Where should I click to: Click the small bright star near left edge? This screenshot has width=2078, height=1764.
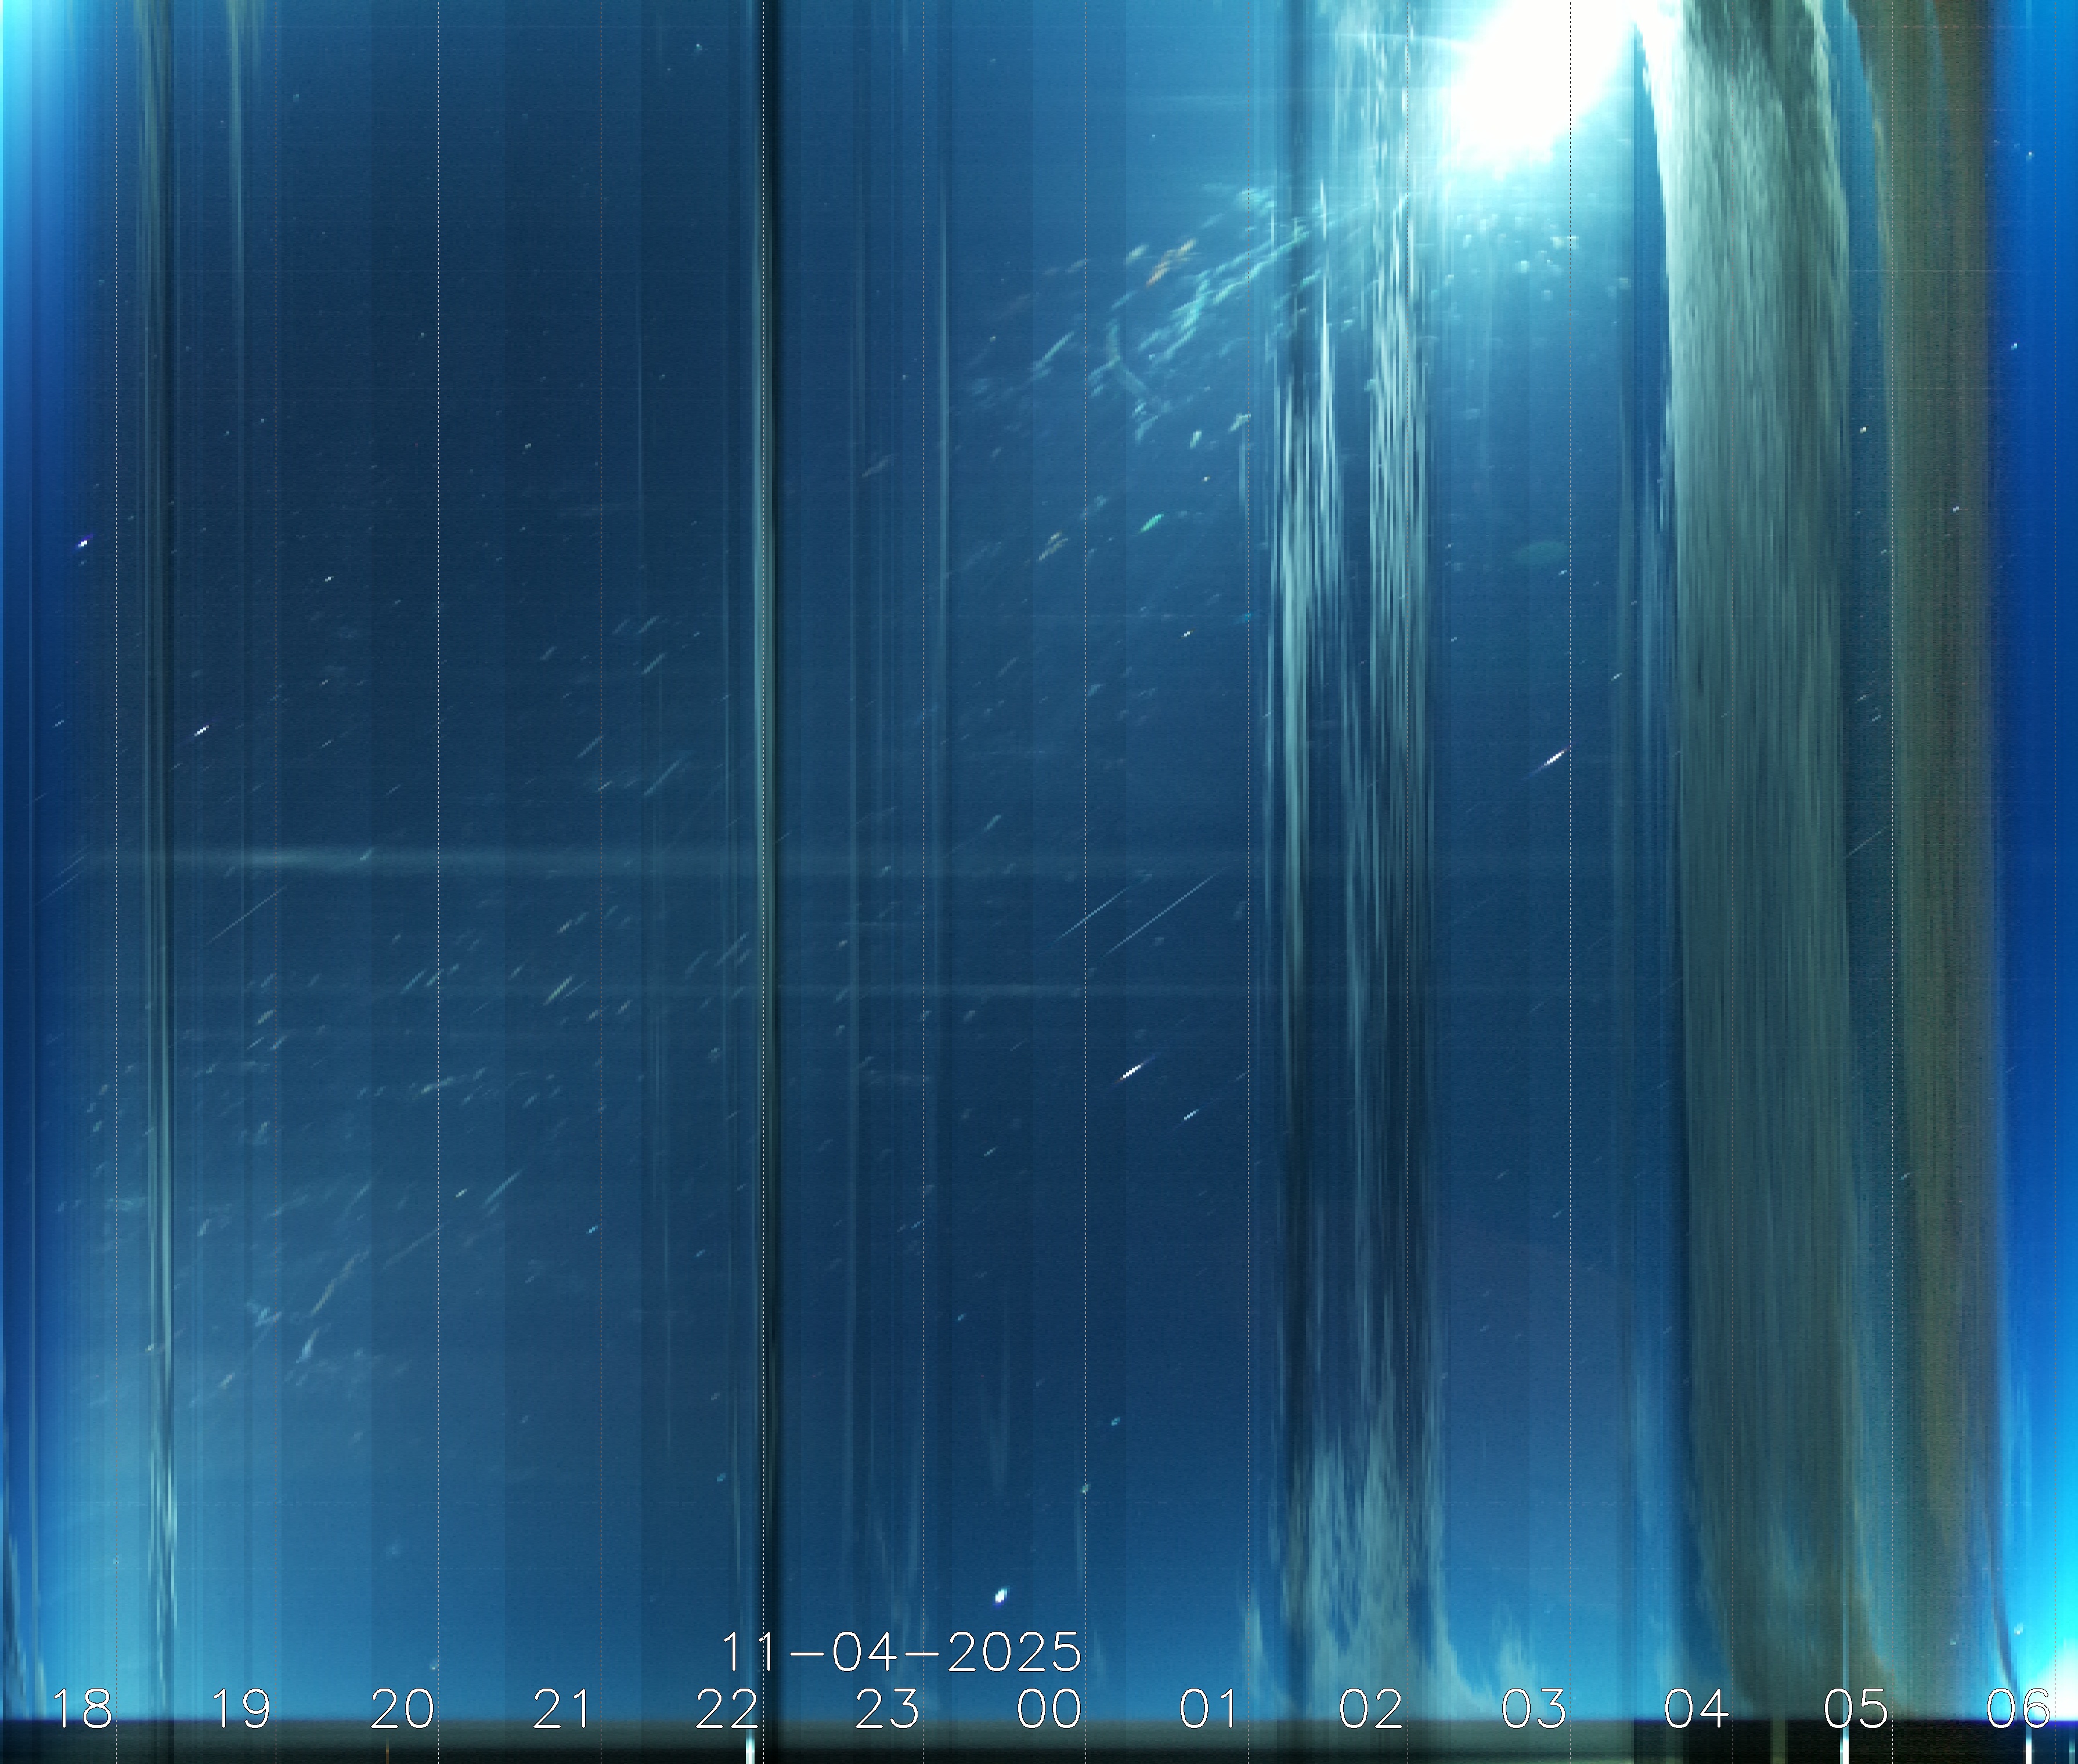[83, 543]
